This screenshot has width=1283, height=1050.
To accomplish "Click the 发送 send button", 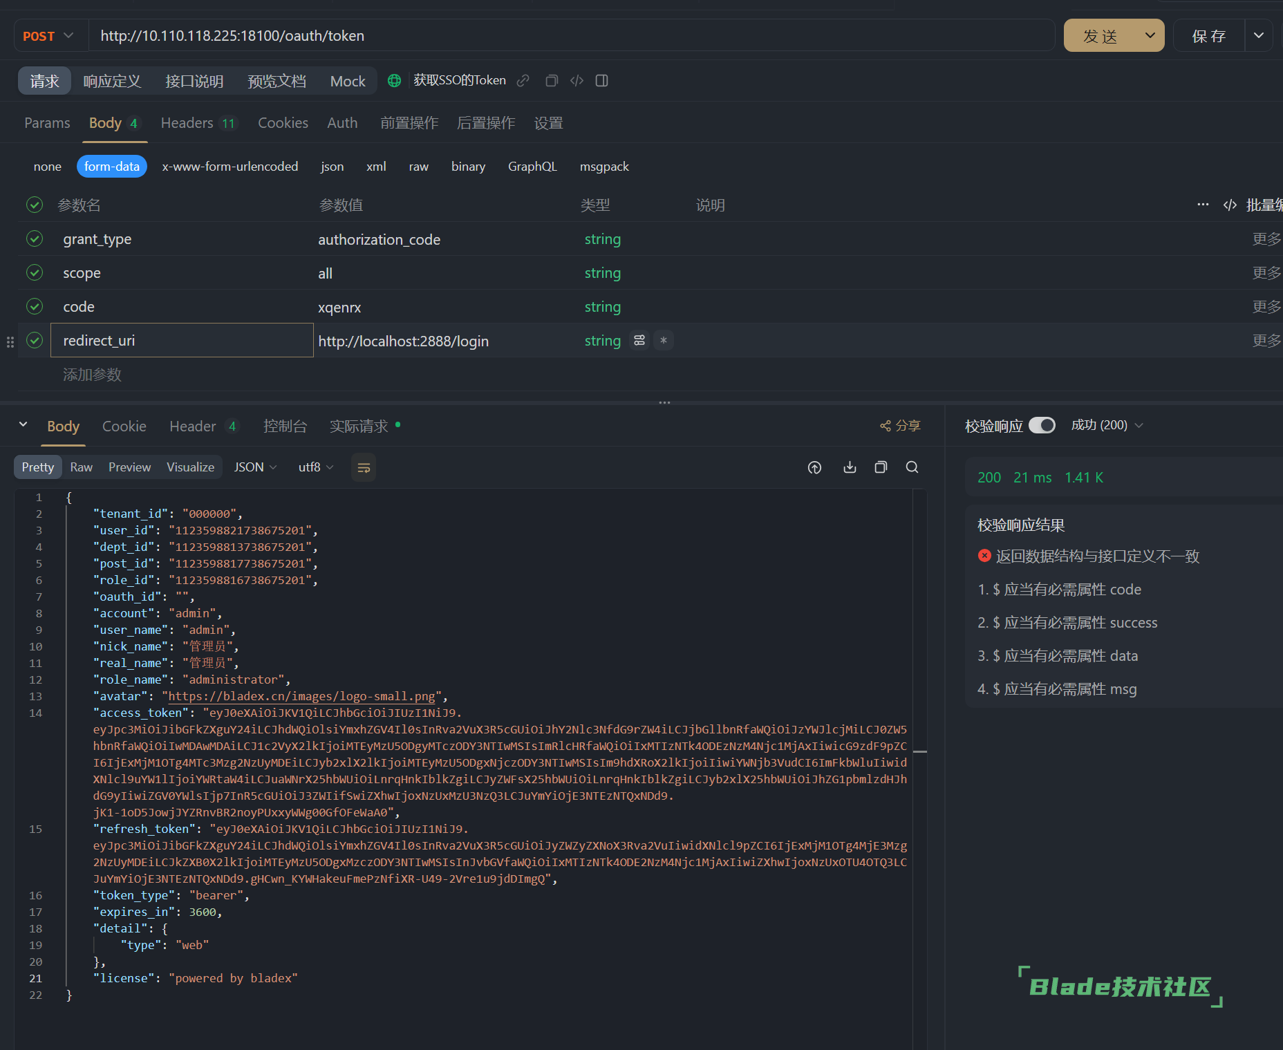I will point(1101,36).
